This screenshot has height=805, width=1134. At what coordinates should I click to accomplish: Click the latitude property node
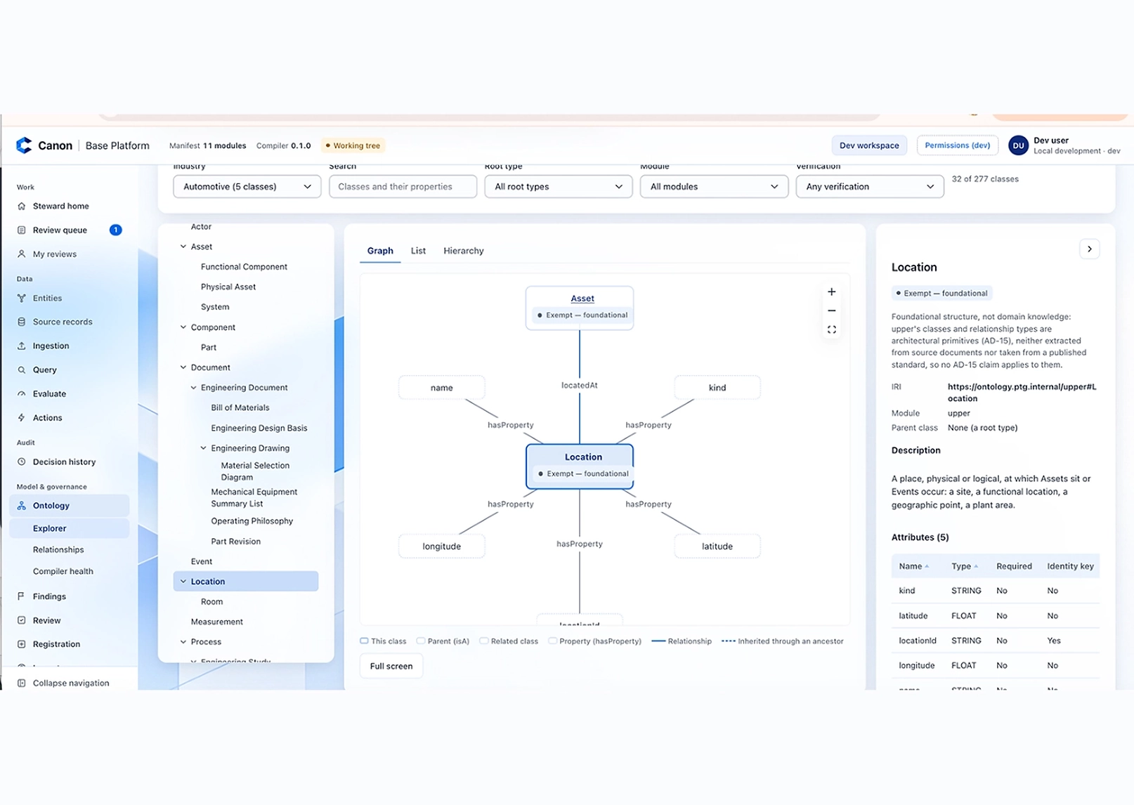[x=717, y=547]
